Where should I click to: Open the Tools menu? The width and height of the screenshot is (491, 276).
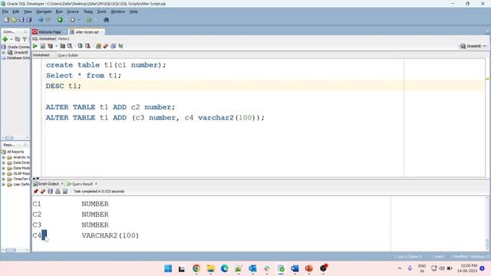tap(101, 11)
